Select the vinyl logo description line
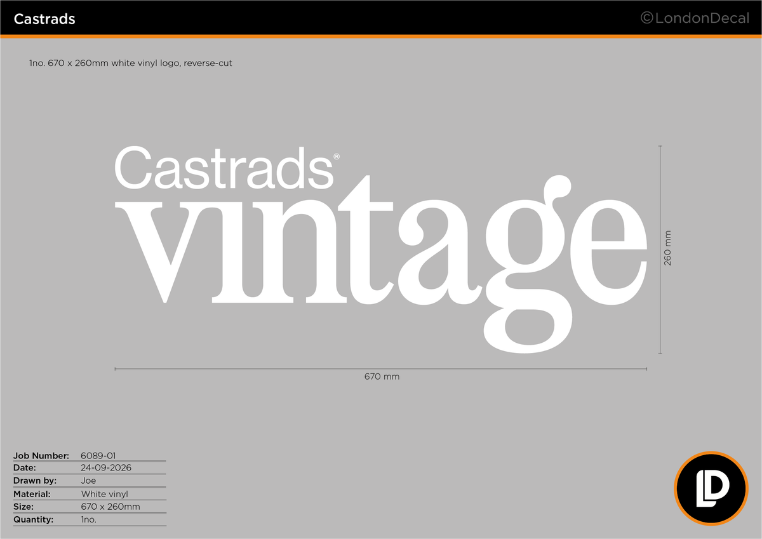The image size is (762, 539). click(x=130, y=63)
